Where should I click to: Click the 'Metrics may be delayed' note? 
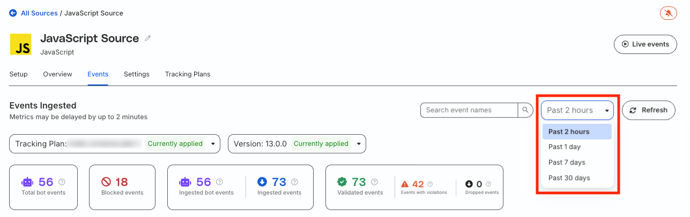(78, 117)
